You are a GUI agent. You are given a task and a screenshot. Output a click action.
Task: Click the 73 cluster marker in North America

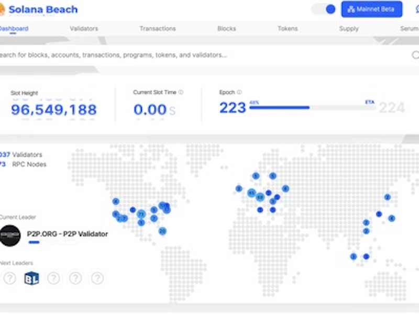[x=141, y=214]
